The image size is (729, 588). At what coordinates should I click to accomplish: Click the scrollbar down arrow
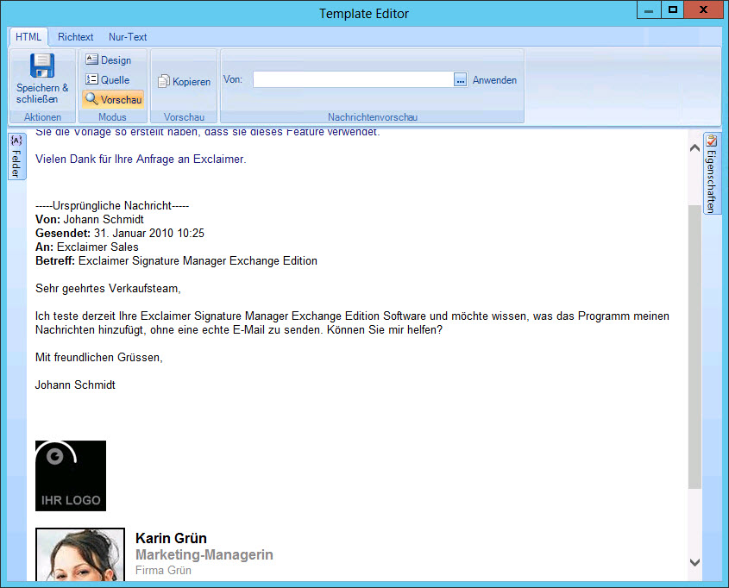coord(695,562)
